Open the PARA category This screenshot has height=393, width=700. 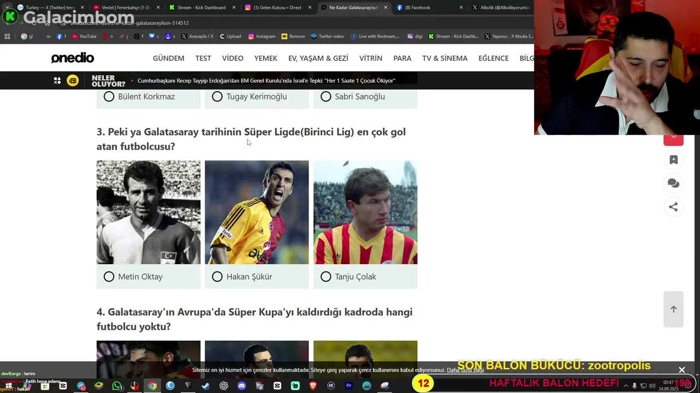pyautogui.click(x=402, y=58)
